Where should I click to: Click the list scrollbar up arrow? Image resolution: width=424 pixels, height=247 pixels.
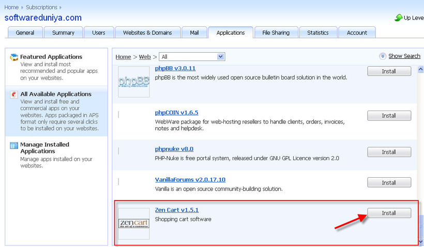[421, 69]
